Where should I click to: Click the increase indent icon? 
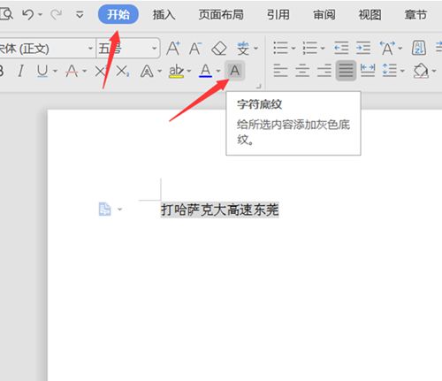(x=363, y=48)
